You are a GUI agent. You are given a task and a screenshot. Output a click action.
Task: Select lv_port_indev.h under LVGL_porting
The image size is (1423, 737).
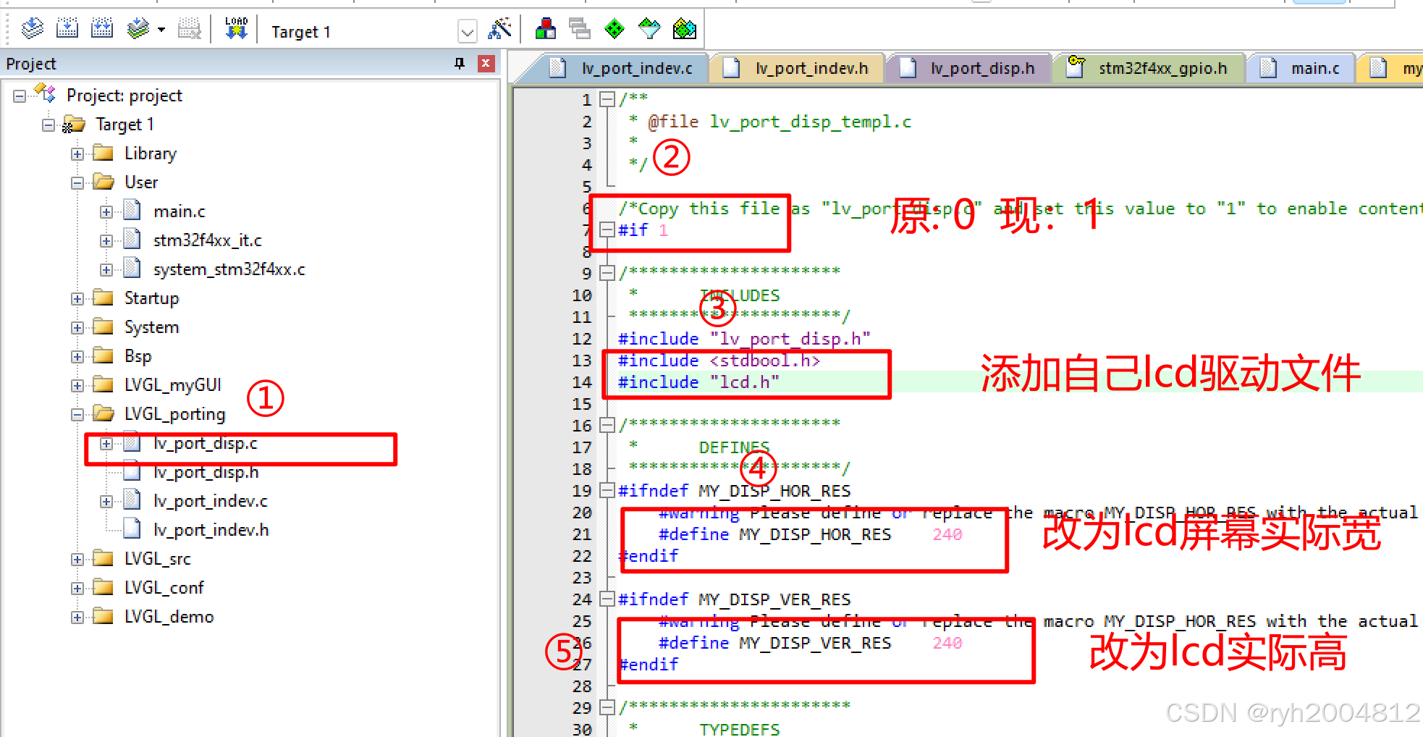click(x=210, y=529)
